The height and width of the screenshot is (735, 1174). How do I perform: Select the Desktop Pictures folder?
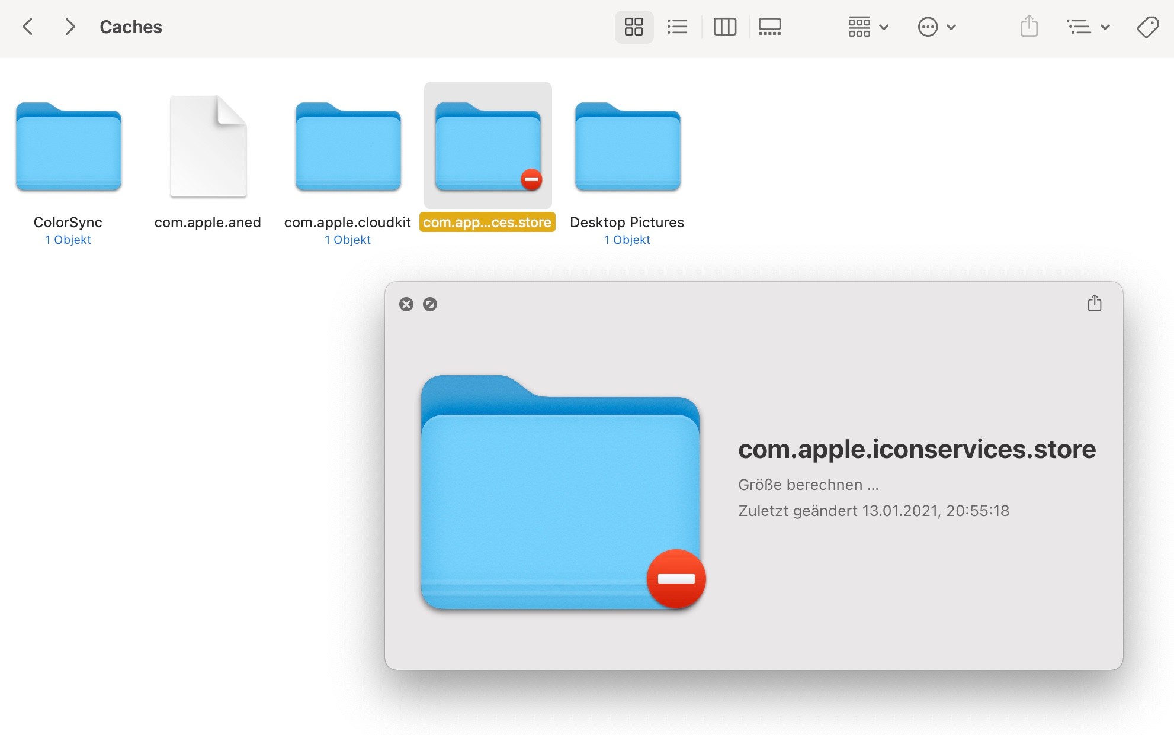pos(627,148)
